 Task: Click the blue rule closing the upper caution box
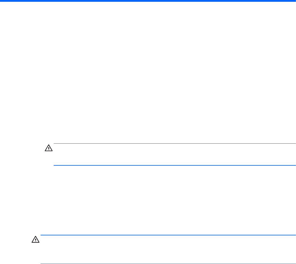174,165
